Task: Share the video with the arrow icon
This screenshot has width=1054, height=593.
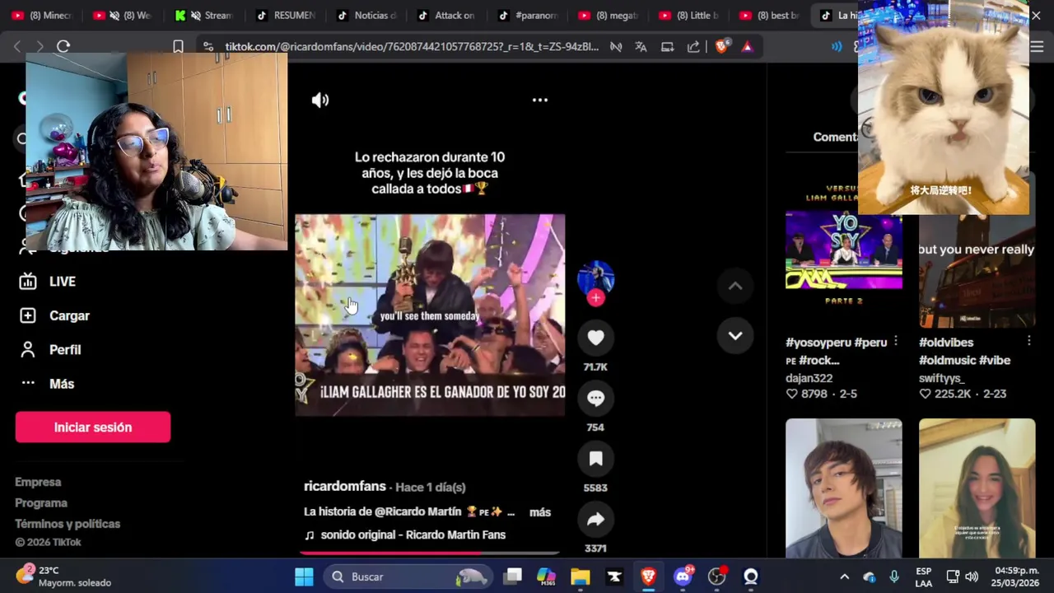Action: pyautogui.click(x=595, y=520)
